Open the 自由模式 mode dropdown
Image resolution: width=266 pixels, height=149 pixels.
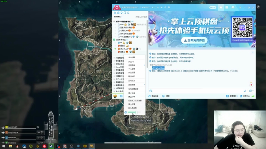[118, 17]
